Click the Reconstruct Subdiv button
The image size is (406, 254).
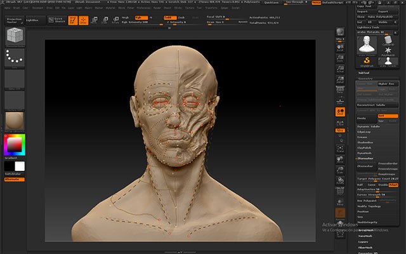coord(377,105)
